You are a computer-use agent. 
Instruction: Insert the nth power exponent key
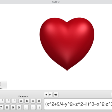(14, 101)
